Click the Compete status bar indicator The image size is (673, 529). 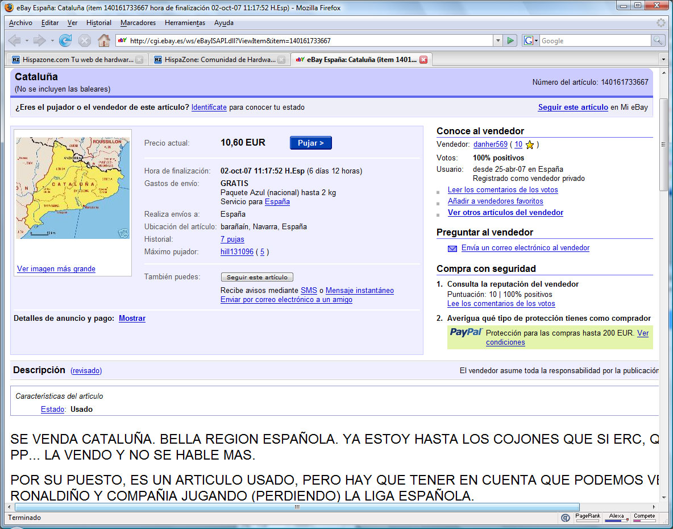coord(644,518)
